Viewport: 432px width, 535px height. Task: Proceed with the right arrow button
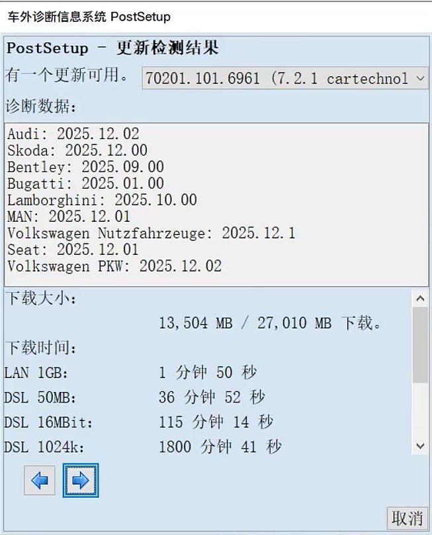pyautogui.click(x=81, y=481)
